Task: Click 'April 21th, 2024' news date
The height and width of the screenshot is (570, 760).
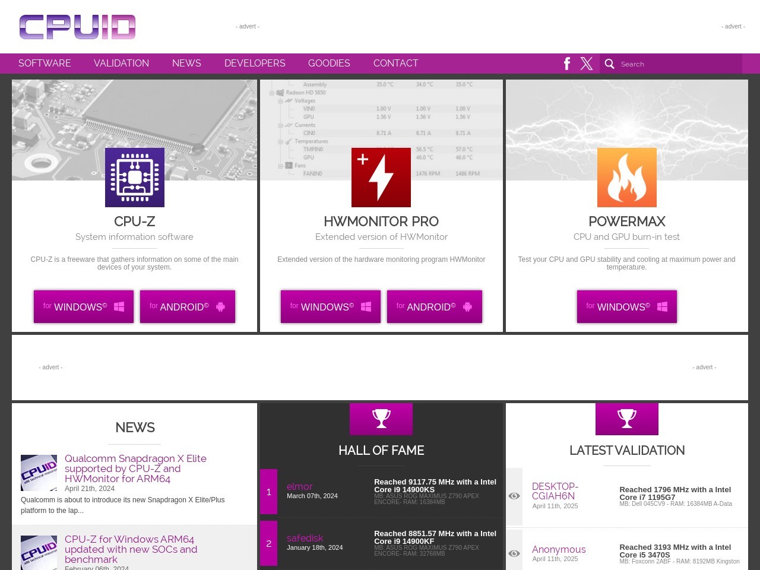Action: (x=90, y=489)
